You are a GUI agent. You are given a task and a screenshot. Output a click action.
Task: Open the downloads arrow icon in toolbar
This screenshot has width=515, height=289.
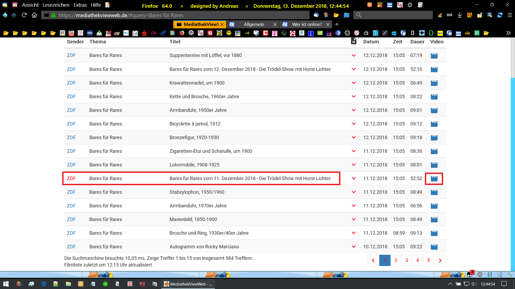pyautogui.click(x=459, y=15)
